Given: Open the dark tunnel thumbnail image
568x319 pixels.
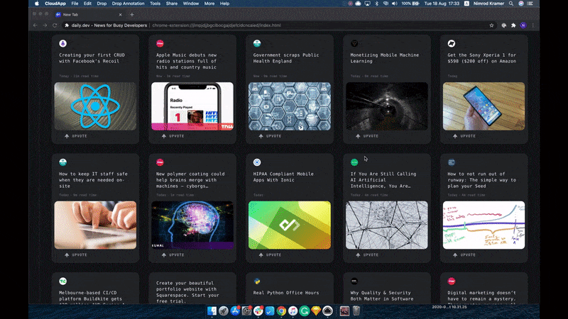Looking at the screenshot, I should [x=386, y=106].
